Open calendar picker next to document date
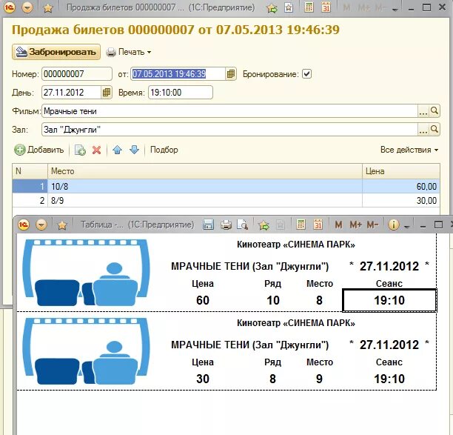The image size is (453, 435). [x=231, y=74]
